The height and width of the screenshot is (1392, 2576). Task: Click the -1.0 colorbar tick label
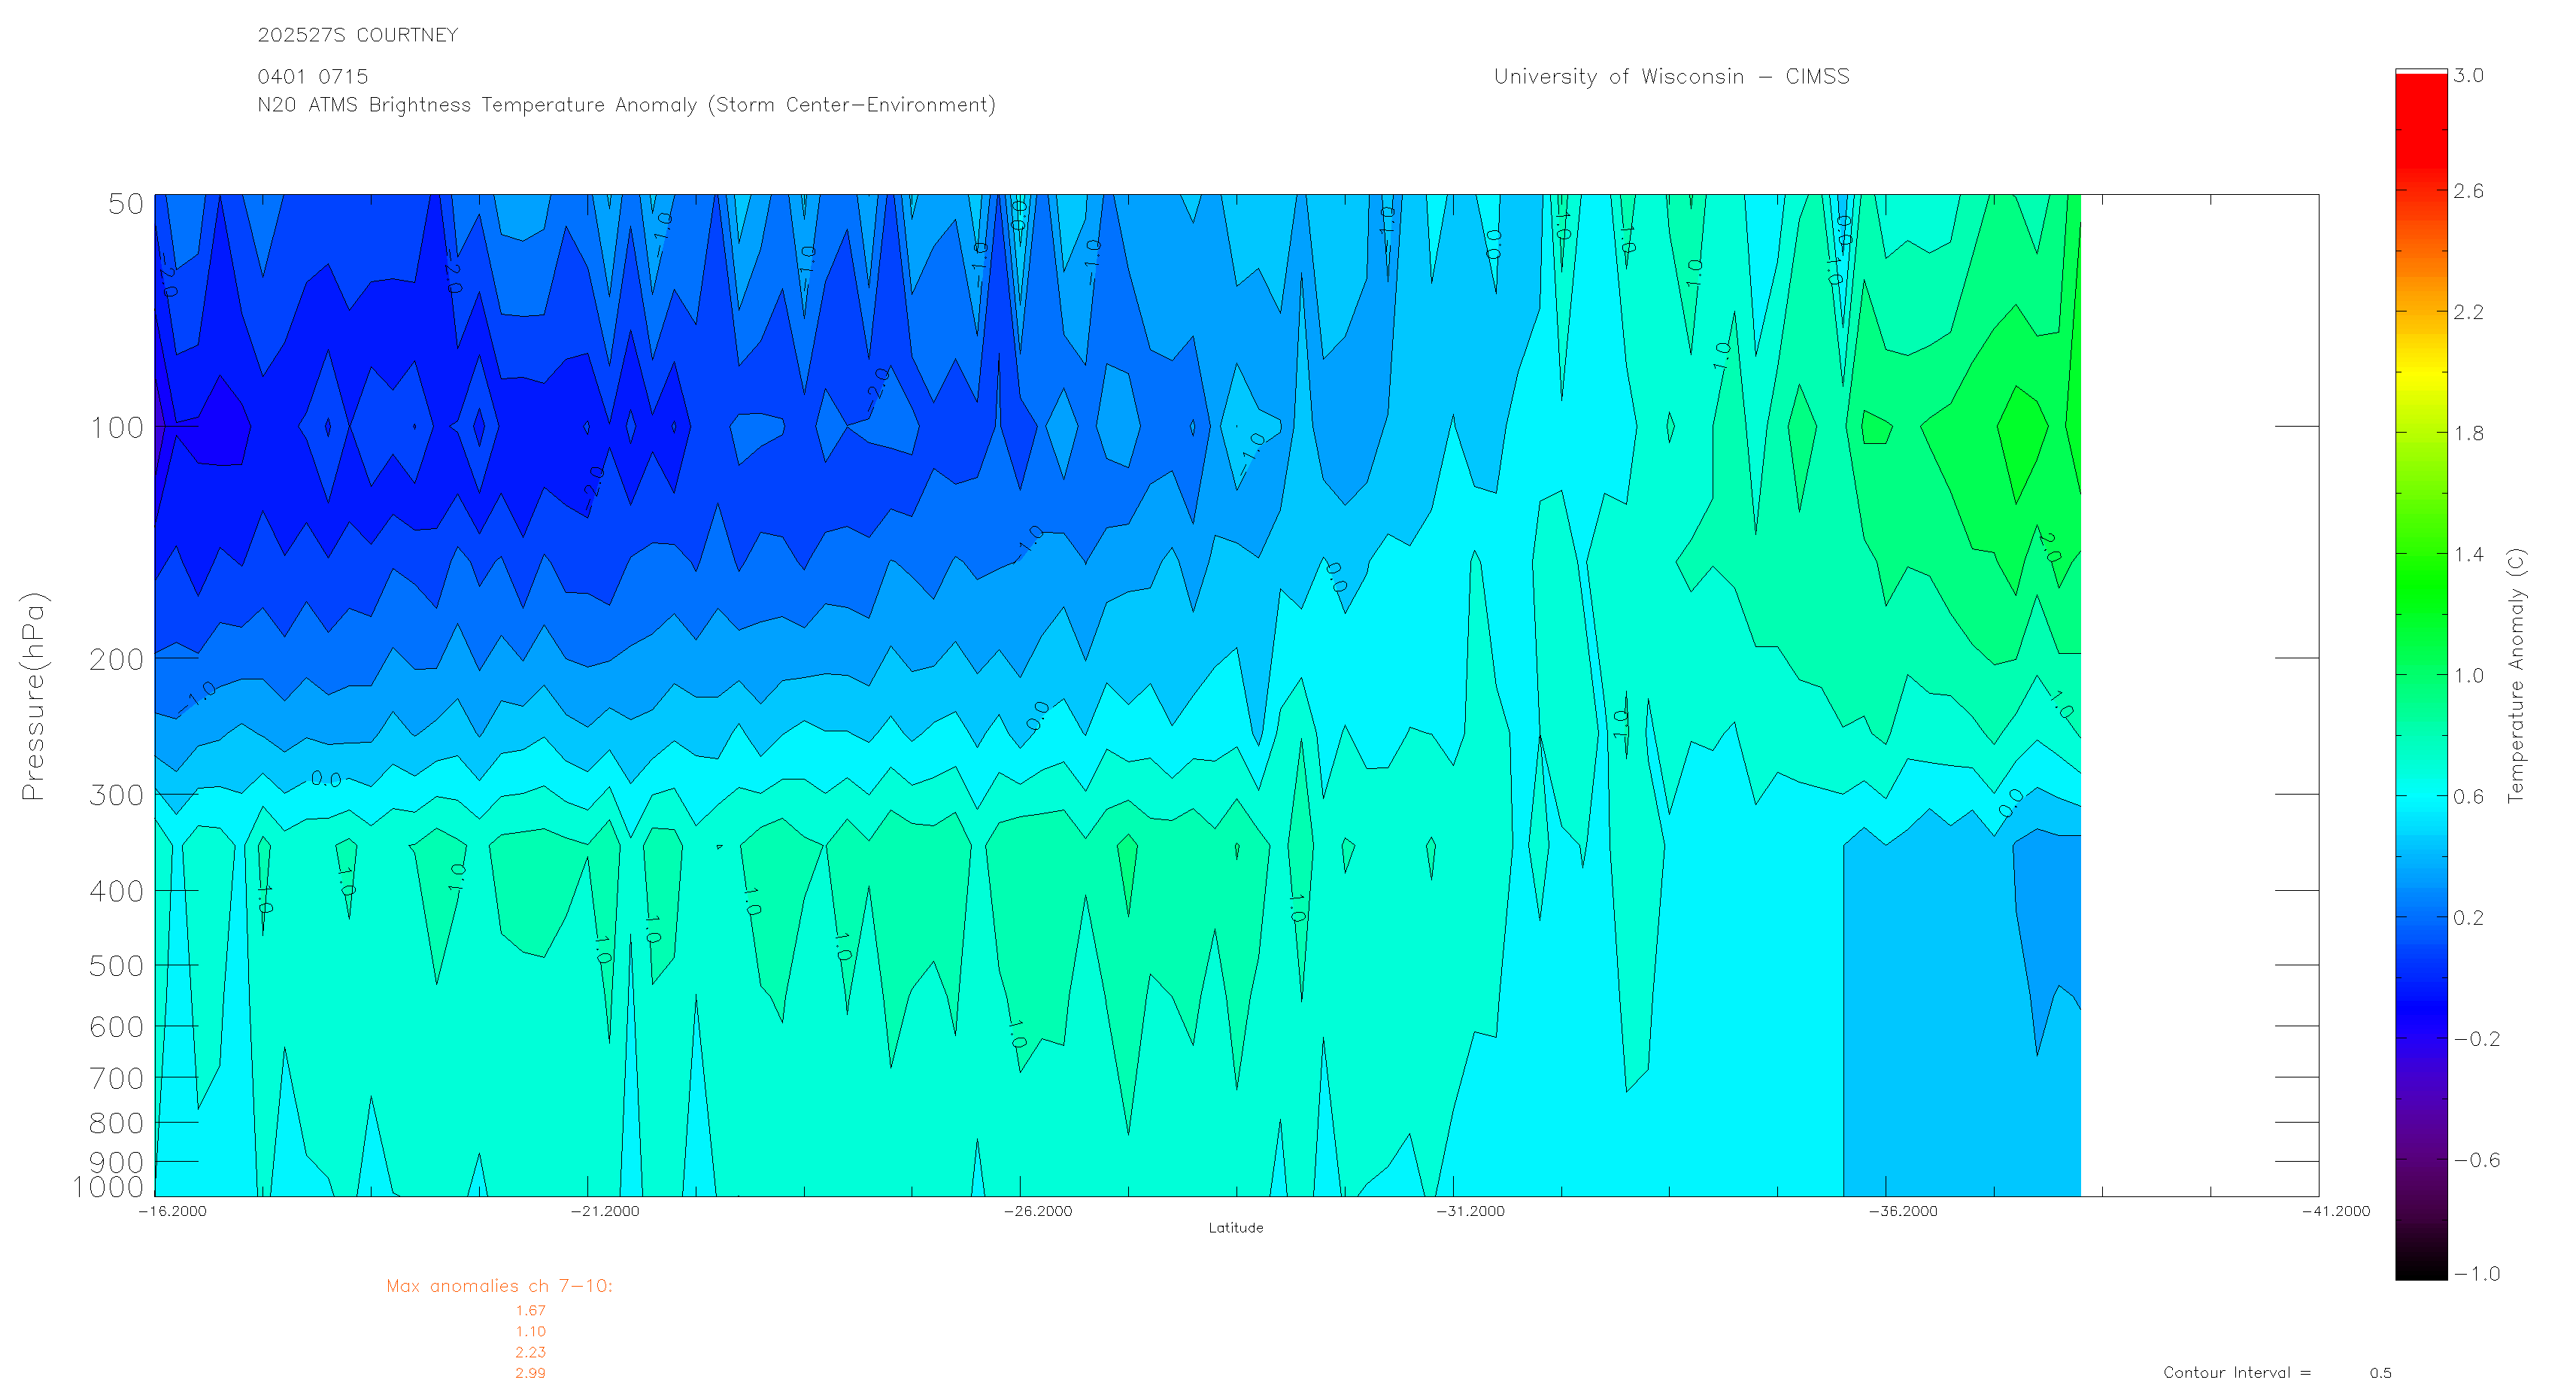(2476, 1274)
